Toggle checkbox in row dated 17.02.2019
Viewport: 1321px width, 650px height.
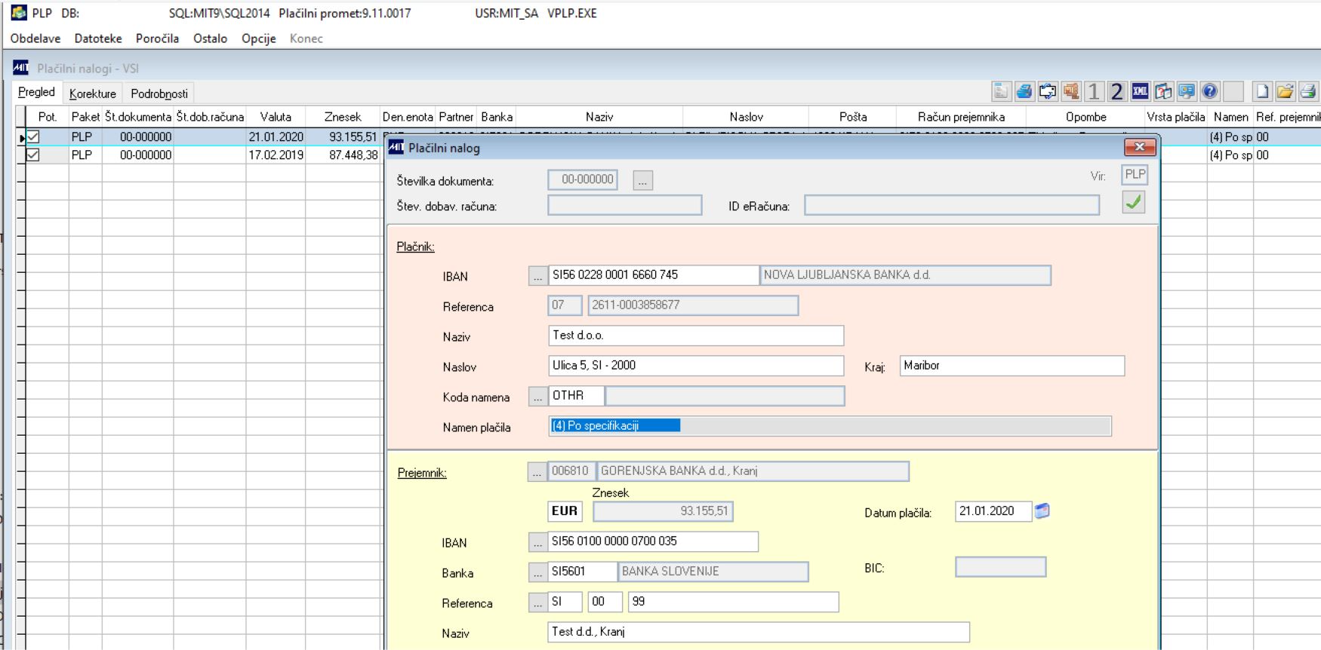(x=32, y=155)
